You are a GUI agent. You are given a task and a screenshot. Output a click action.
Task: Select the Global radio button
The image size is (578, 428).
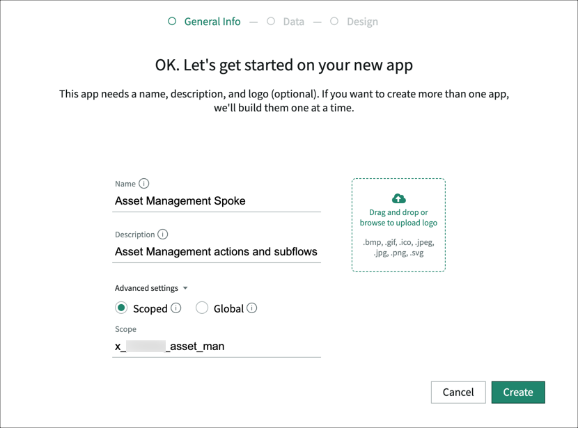[x=202, y=308]
